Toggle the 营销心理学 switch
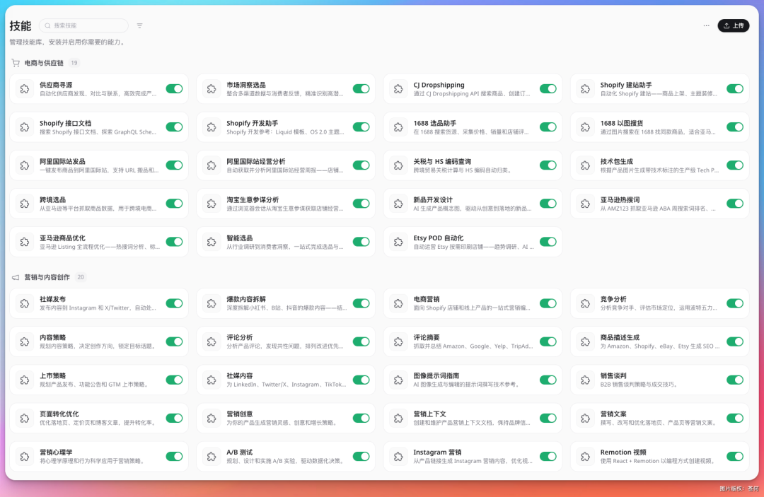764x497 pixels. 174,456
